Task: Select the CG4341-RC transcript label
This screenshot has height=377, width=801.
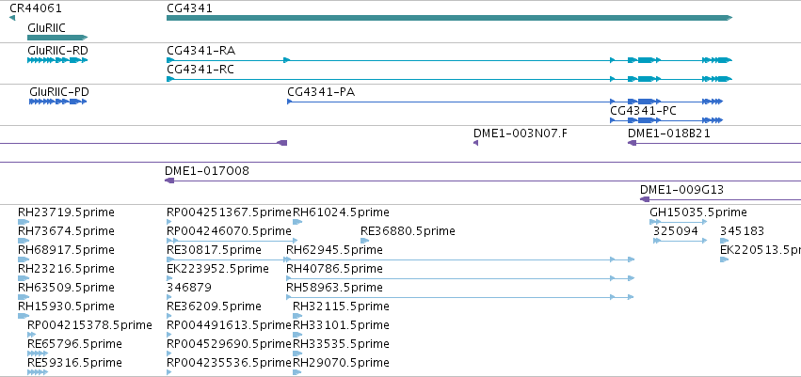Action: [x=200, y=70]
